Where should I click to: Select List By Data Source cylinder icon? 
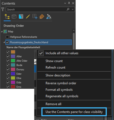[14, 17]
